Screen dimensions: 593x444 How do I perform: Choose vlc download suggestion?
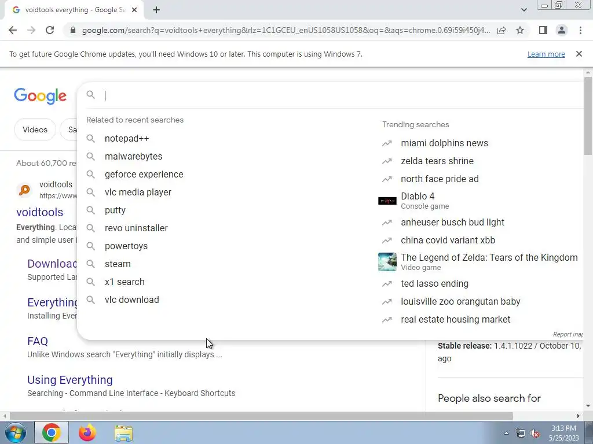(x=131, y=300)
